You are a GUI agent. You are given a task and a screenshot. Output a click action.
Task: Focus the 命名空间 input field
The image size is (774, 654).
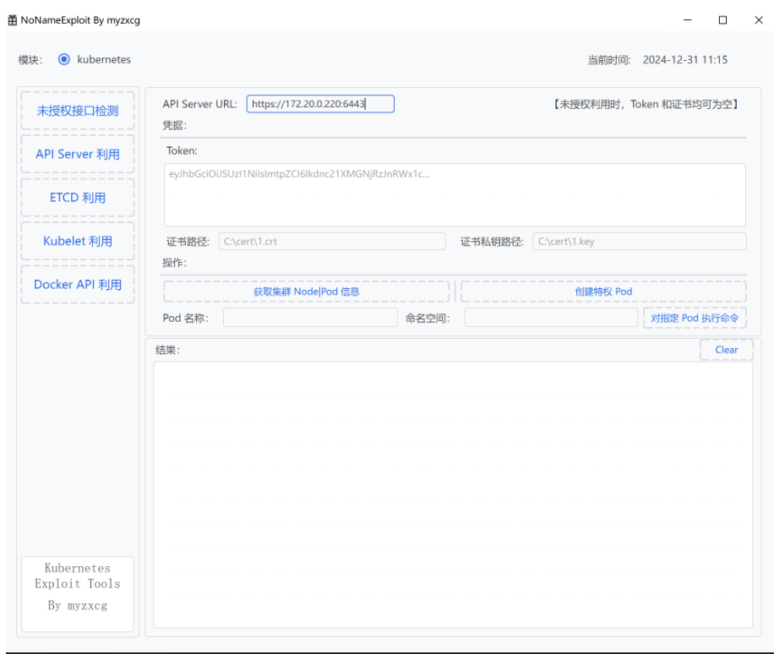[551, 318]
